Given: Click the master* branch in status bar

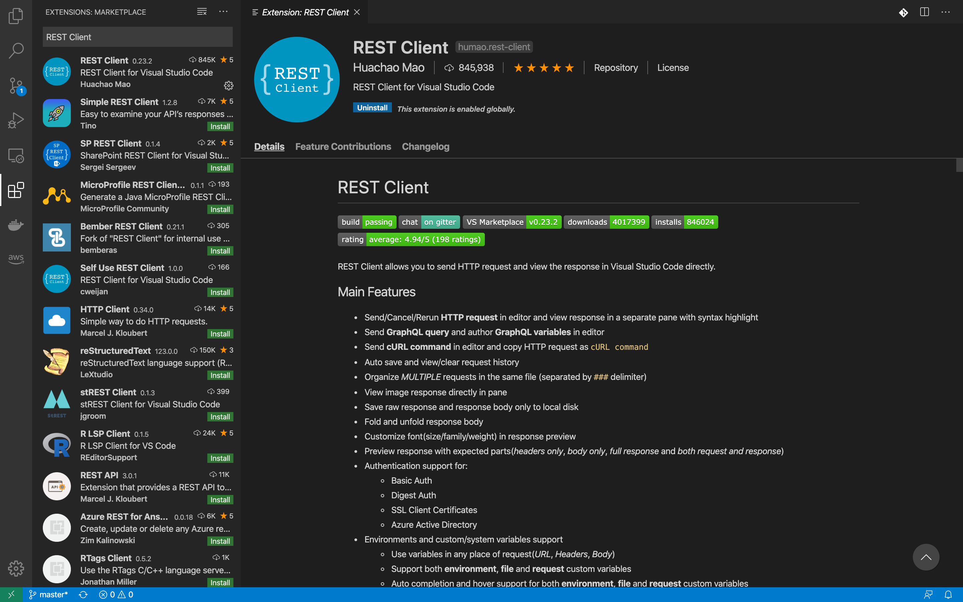Looking at the screenshot, I should coord(48,594).
